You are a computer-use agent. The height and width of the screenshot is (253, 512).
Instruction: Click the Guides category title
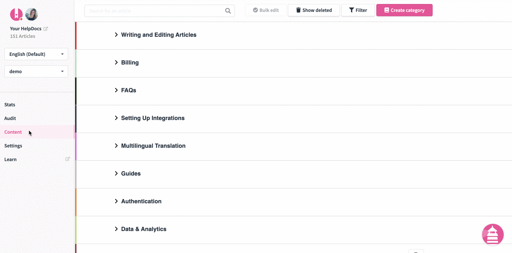pyautogui.click(x=131, y=173)
